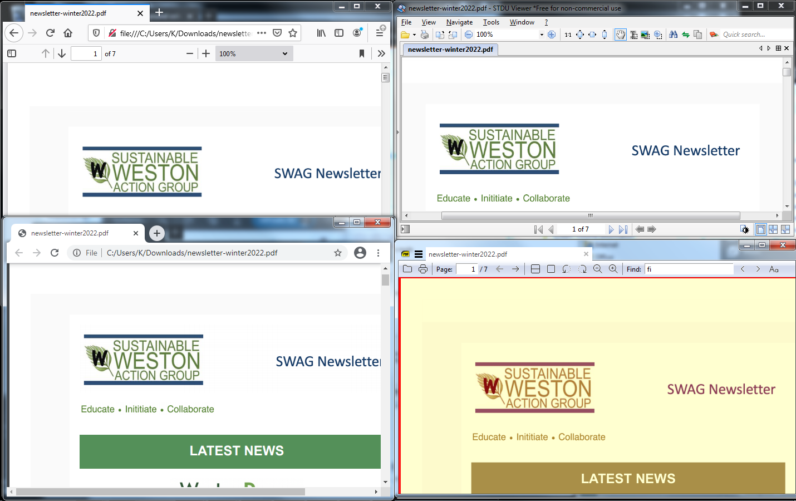Select the text selection tool in STDU Viewer

point(633,35)
